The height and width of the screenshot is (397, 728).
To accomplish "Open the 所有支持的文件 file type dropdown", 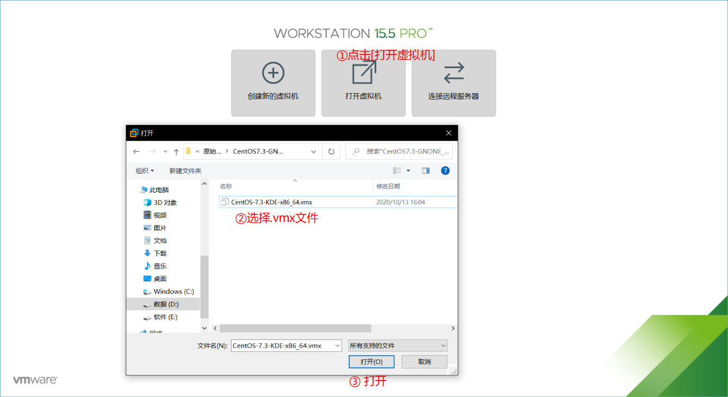I will pos(398,346).
